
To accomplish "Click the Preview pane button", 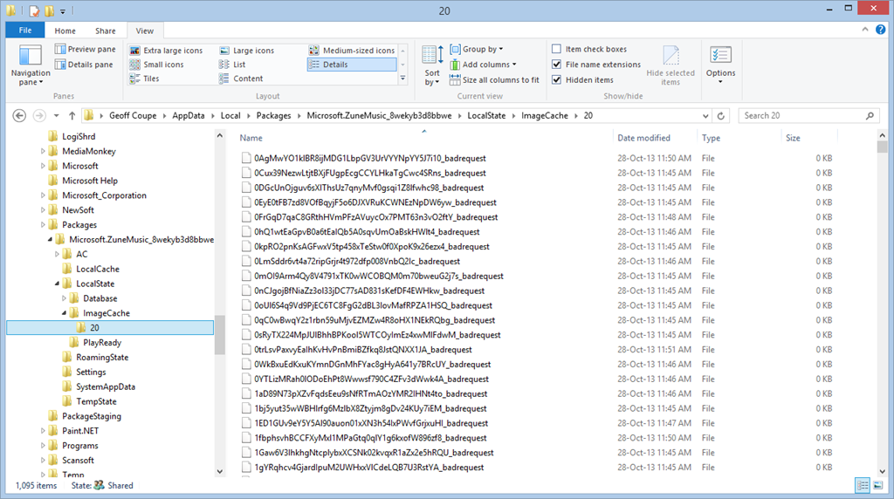I will click(x=85, y=50).
